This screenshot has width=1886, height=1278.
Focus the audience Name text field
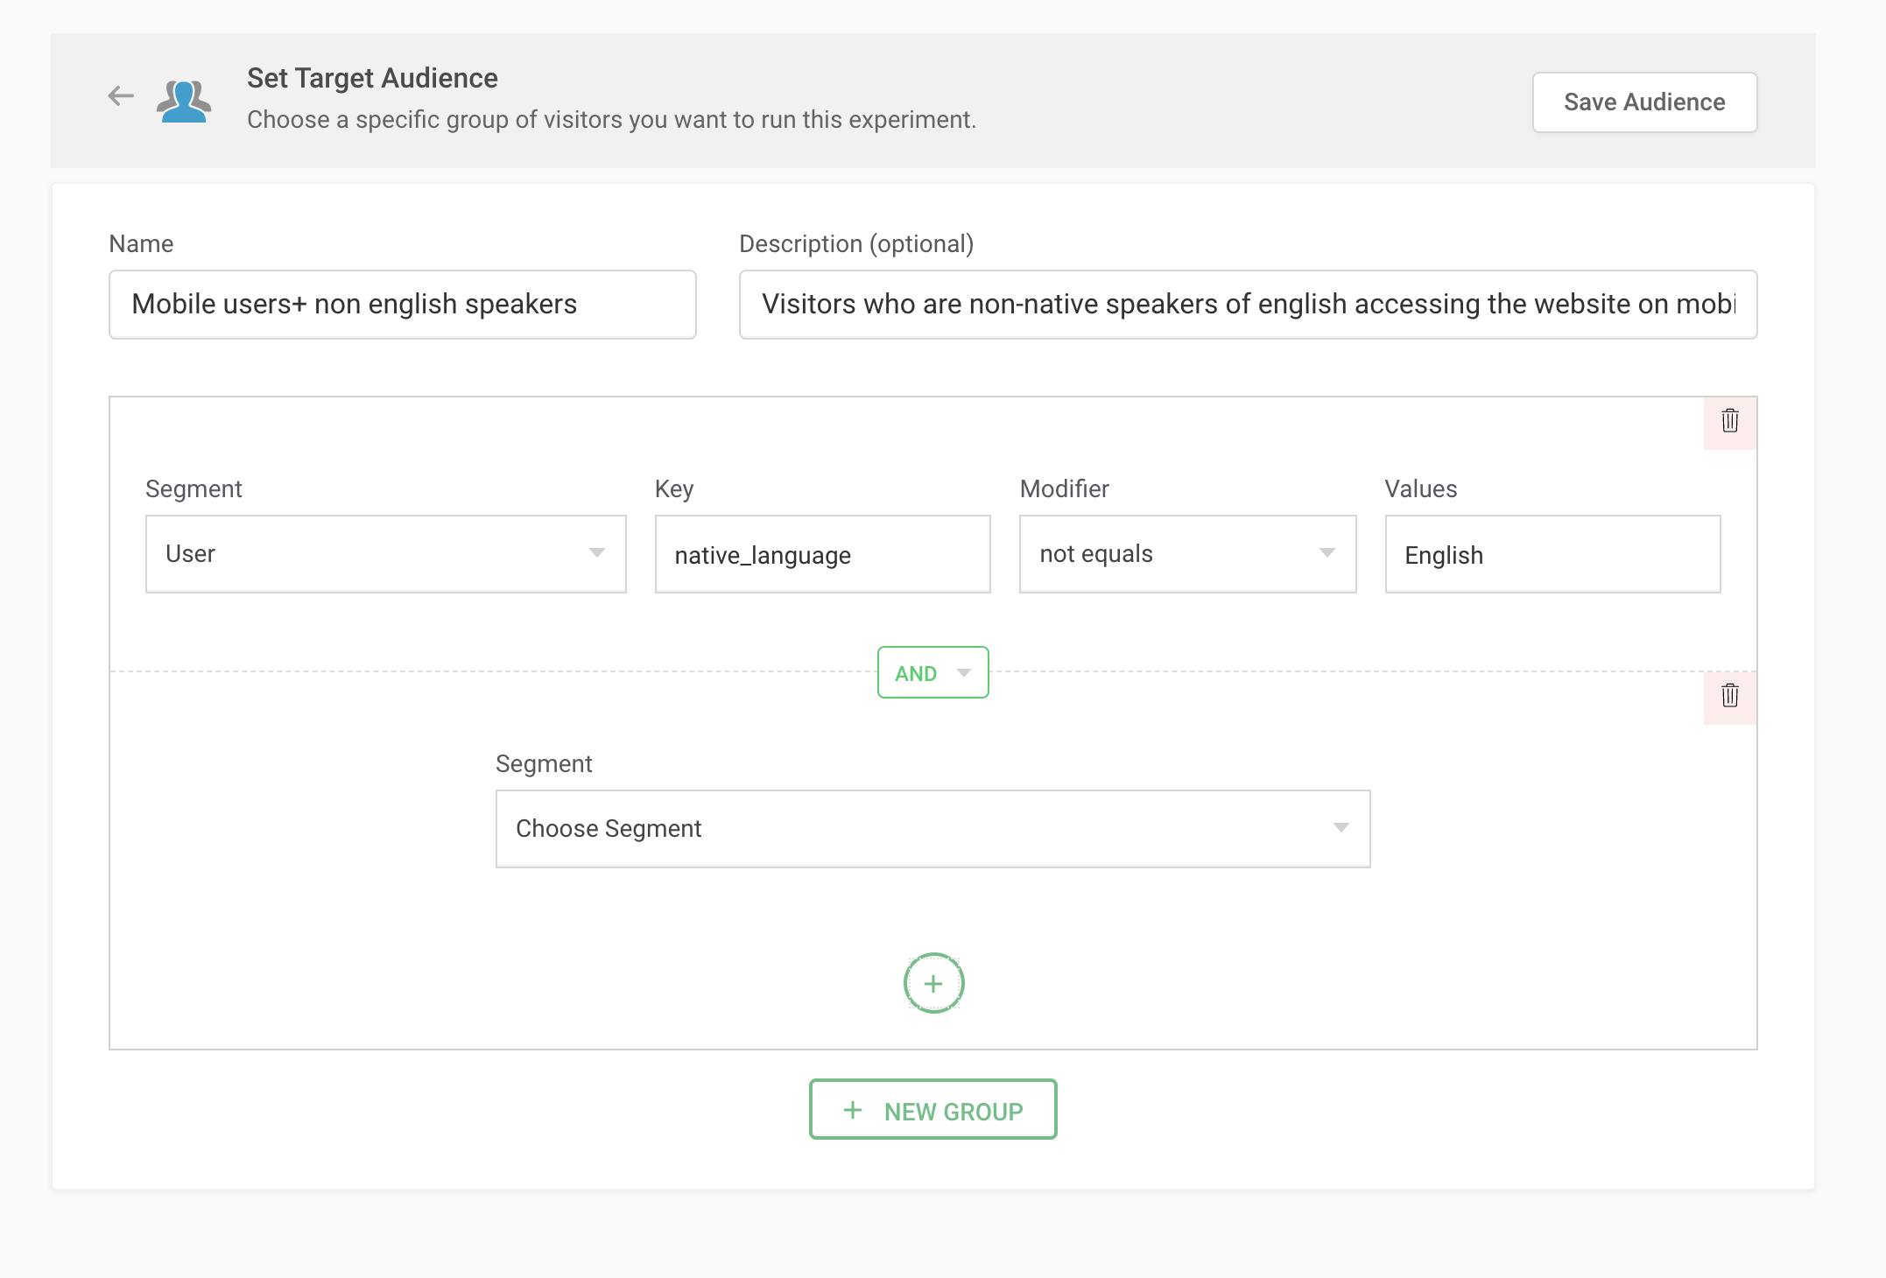402,305
